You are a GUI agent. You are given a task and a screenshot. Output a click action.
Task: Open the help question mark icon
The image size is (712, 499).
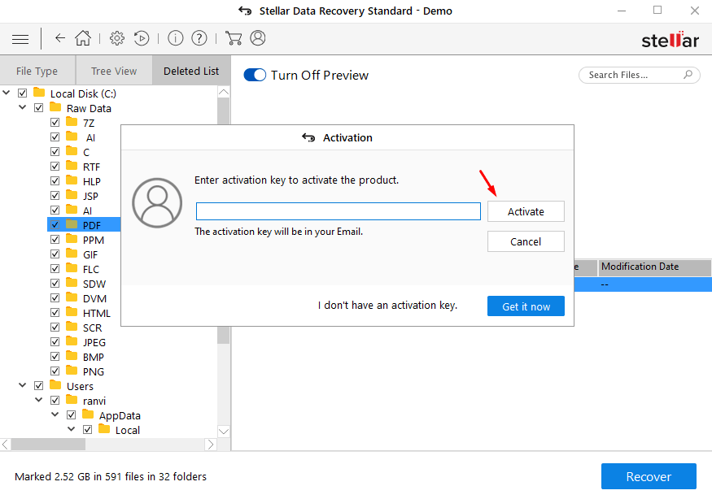coord(199,38)
